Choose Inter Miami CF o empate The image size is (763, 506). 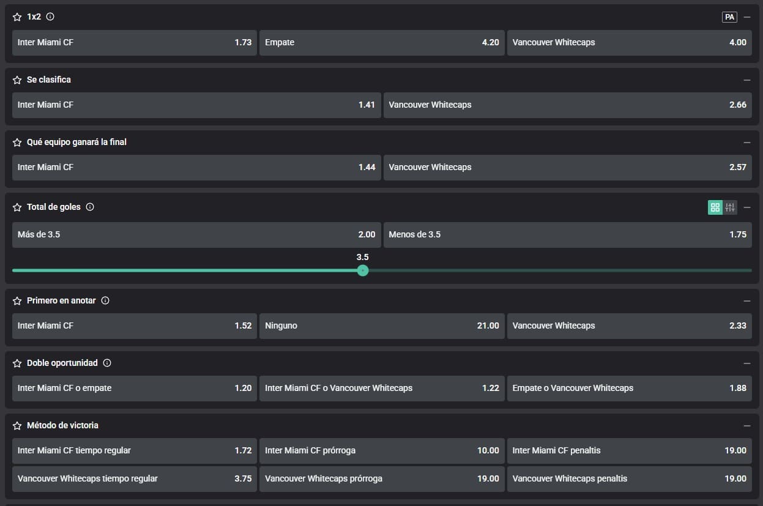tap(135, 389)
